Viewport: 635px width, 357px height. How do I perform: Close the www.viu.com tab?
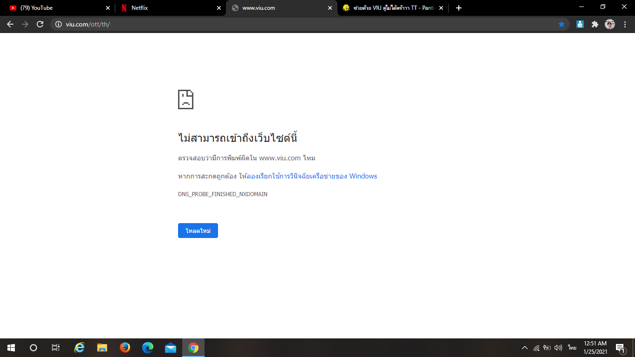click(x=330, y=8)
